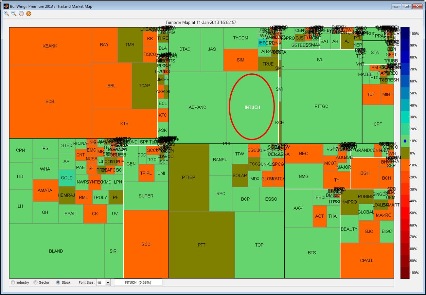The height and width of the screenshot is (295, 426).
Task: Click the BAY stock block
Action: (104, 45)
